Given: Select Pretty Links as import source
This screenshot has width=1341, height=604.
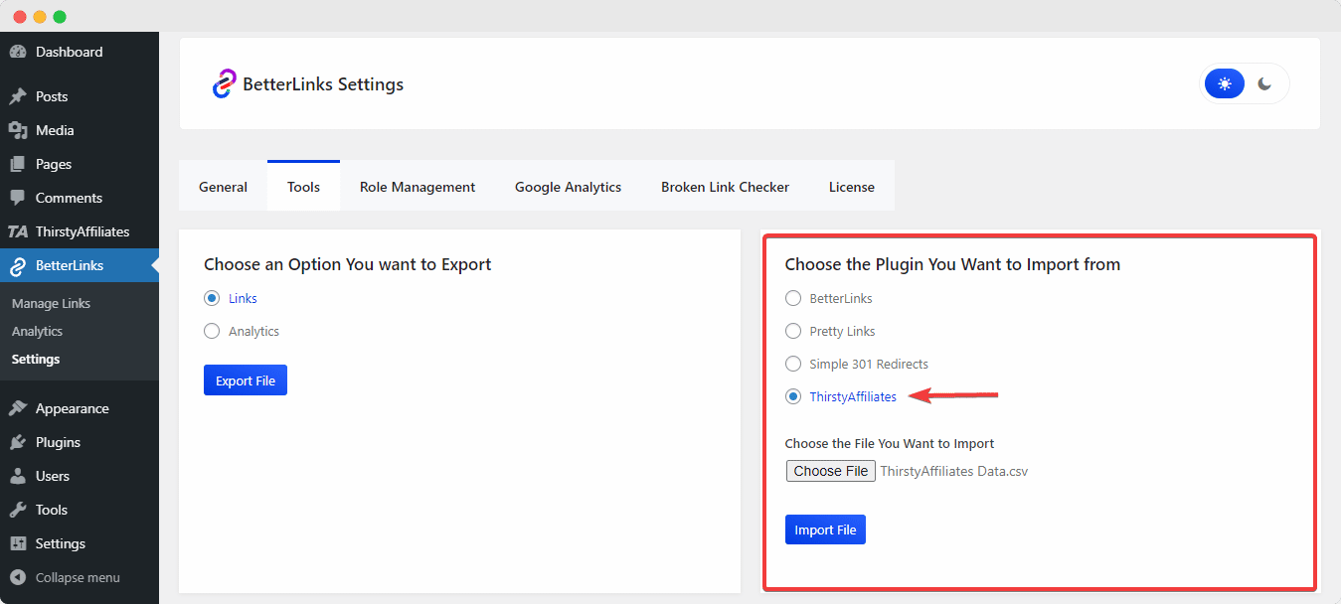Looking at the screenshot, I should pyautogui.click(x=793, y=331).
